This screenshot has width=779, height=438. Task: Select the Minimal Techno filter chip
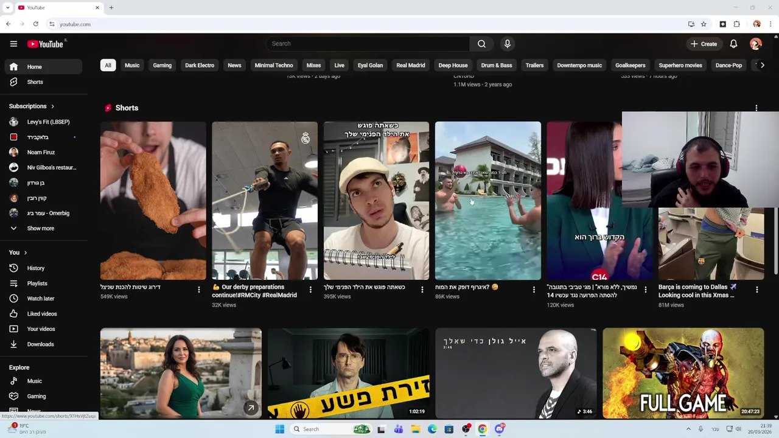[x=274, y=66]
